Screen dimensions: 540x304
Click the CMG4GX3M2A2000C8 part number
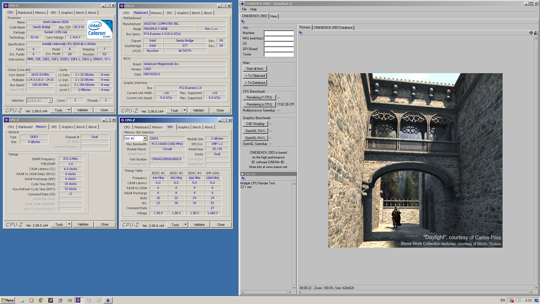[x=167, y=159]
